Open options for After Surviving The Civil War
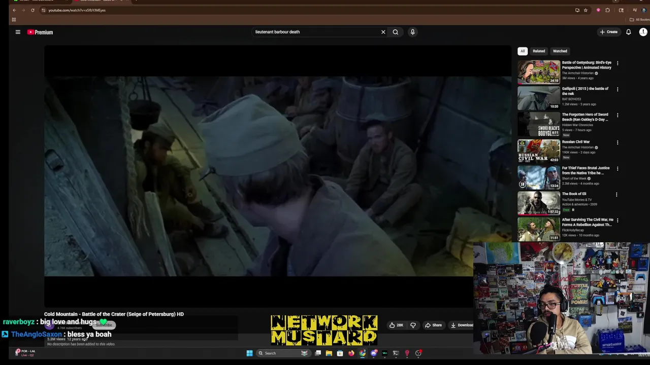Screen dimensions: 650x365 point(617,220)
